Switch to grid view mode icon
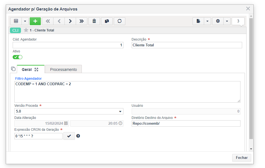The width and height of the screenshot is (265, 168). (x=16, y=21)
